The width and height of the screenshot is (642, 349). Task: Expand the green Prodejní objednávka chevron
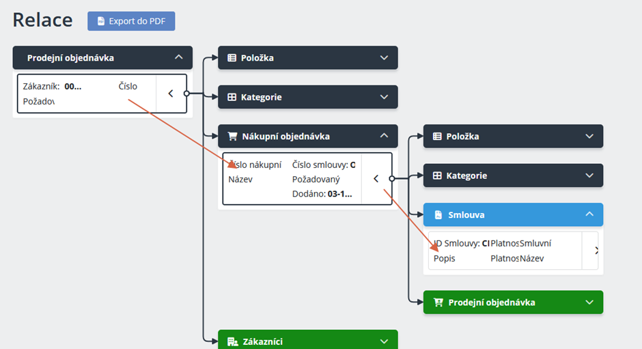pos(589,302)
